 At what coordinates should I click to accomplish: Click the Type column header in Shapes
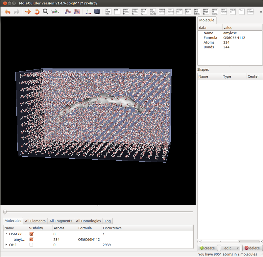[x=234, y=76]
